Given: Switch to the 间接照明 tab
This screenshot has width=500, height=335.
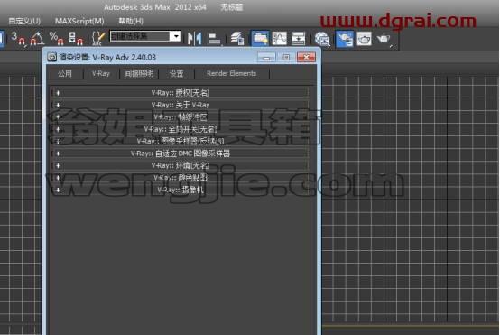Looking at the screenshot, I should tap(139, 74).
